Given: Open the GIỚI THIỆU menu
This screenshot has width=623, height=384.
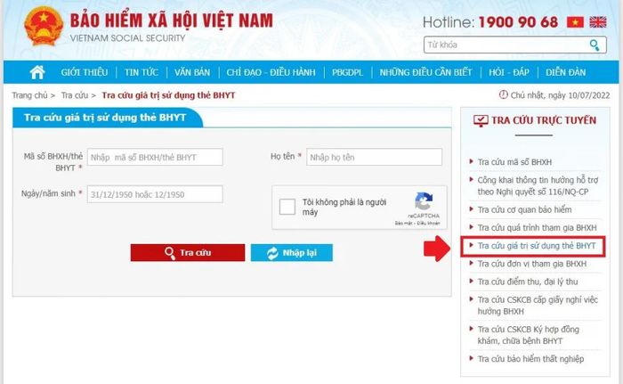Looking at the screenshot, I should [x=85, y=72].
